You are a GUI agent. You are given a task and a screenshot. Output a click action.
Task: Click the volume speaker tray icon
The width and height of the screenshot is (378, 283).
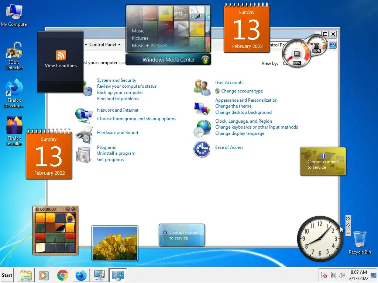pos(341,275)
